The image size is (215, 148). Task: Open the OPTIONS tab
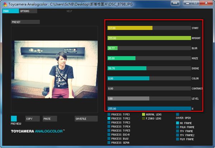click(x=28, y=11)
